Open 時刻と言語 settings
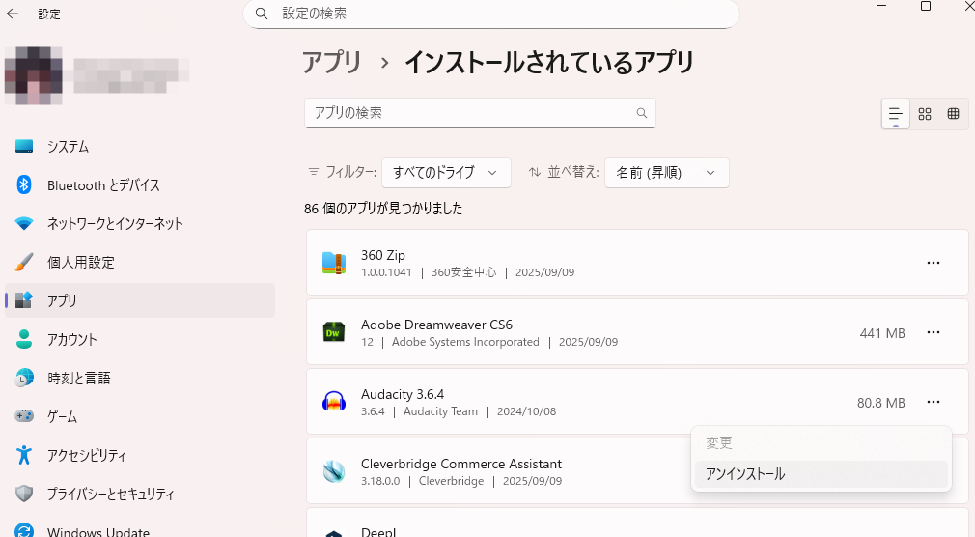Screen dimensions: 975x537 coord(140,378)
